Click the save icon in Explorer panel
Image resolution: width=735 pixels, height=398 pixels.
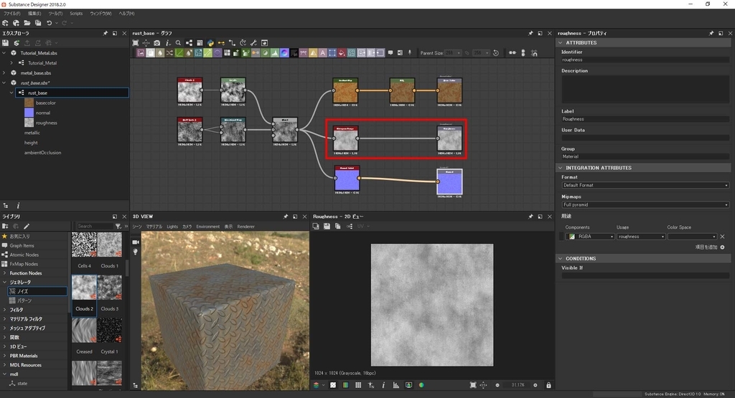point(5,43)
